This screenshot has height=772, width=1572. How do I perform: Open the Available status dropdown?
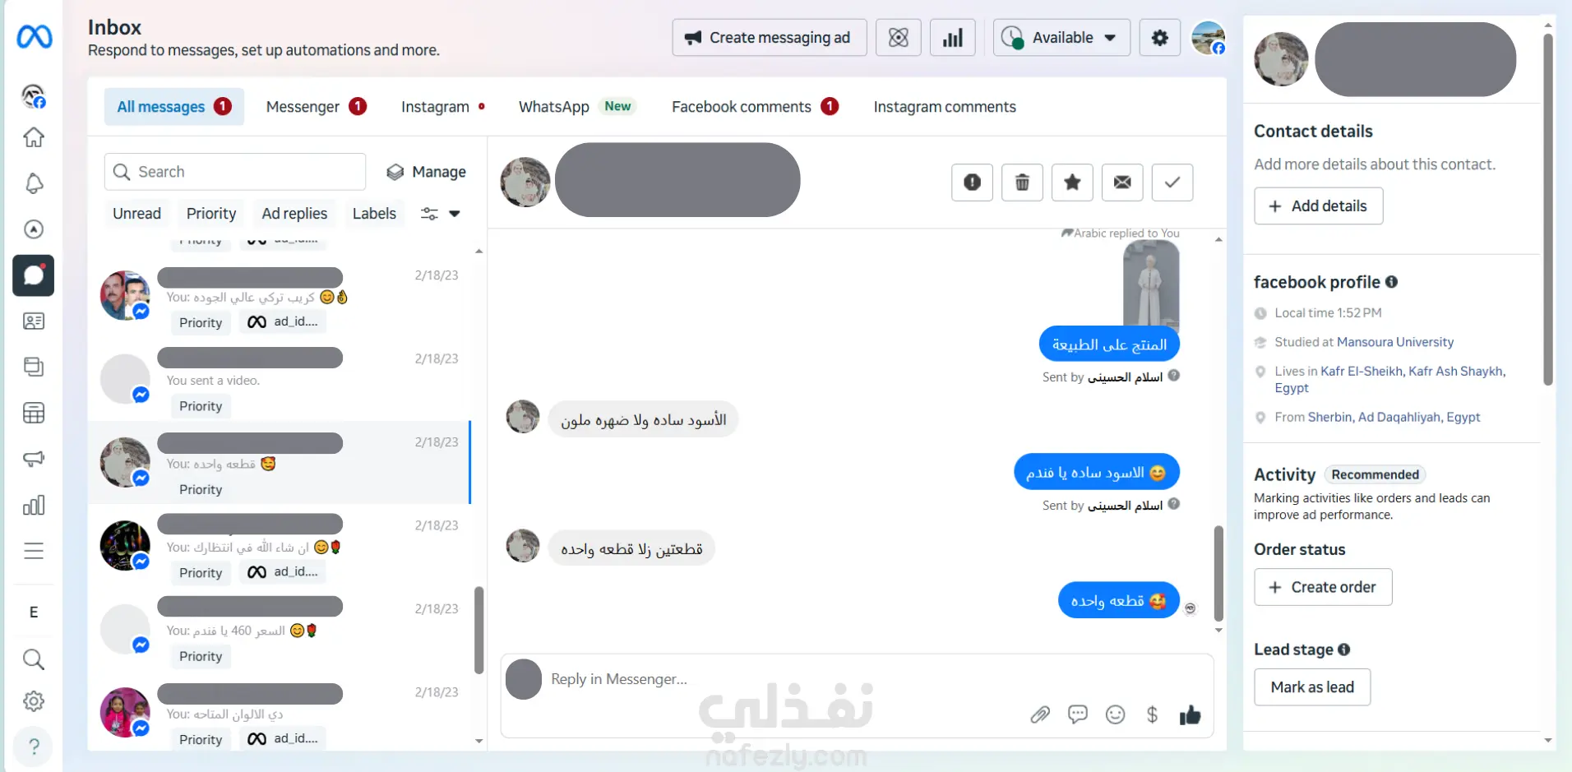point(1061,38)
